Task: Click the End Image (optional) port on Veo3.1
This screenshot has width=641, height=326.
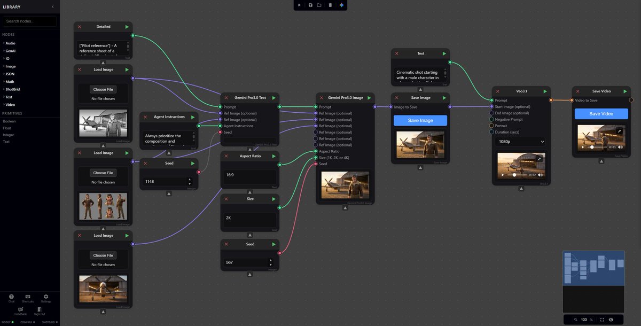Action: point(491,113)
